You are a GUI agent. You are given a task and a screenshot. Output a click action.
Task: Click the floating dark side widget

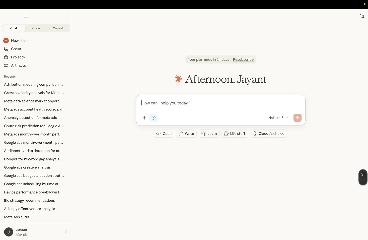tap(363, 177)
